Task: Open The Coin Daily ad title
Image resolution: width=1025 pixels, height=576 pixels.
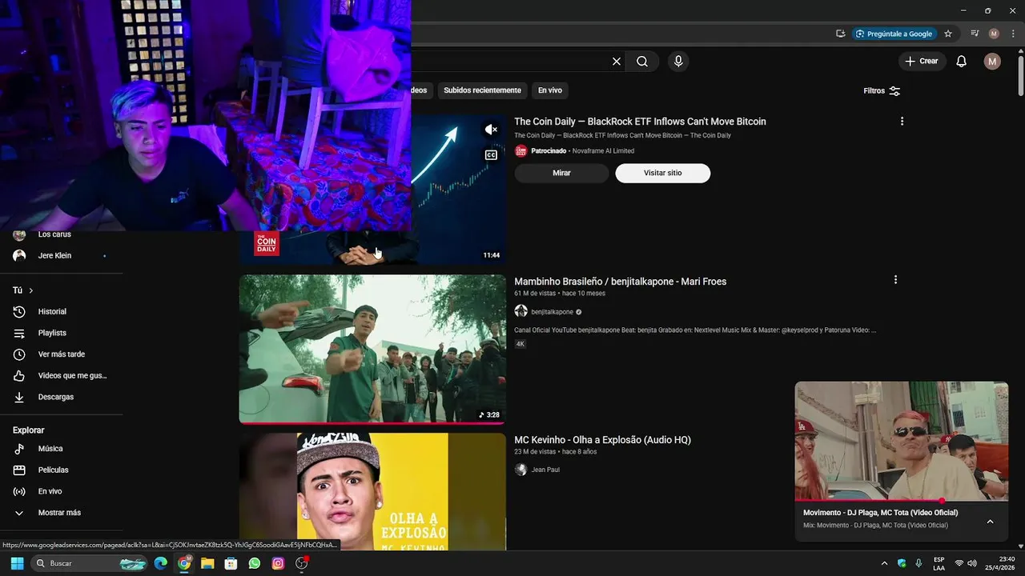Action: 640,122
